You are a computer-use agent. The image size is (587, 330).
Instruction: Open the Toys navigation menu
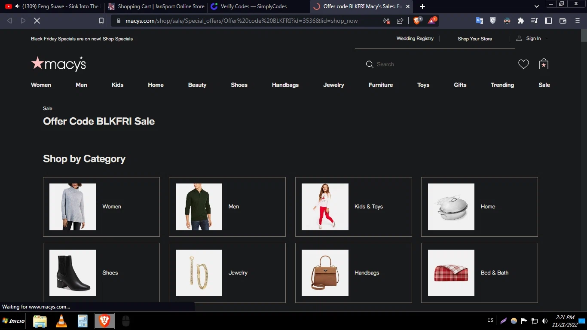423,85
